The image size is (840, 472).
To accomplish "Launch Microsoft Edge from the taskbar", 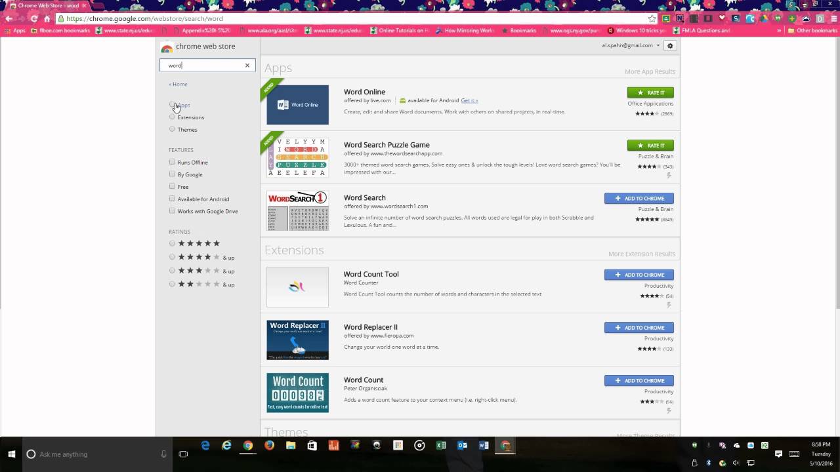I will 205,446.
